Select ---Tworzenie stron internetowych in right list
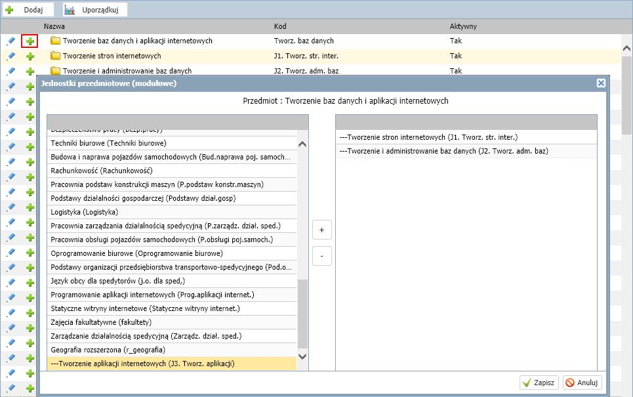633x397 pixels. point(466,137)
